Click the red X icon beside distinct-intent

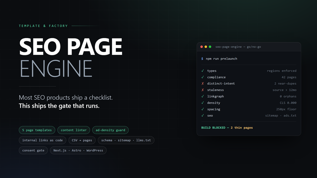point(203,83)
